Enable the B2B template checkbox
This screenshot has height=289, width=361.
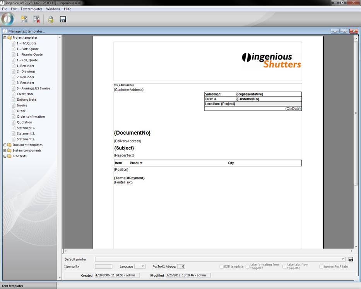[221, 267]
